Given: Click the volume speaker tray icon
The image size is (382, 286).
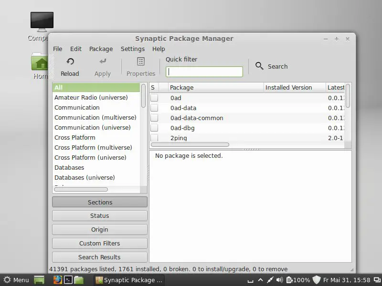Looking at the screenshot, I should click(279, 280).
